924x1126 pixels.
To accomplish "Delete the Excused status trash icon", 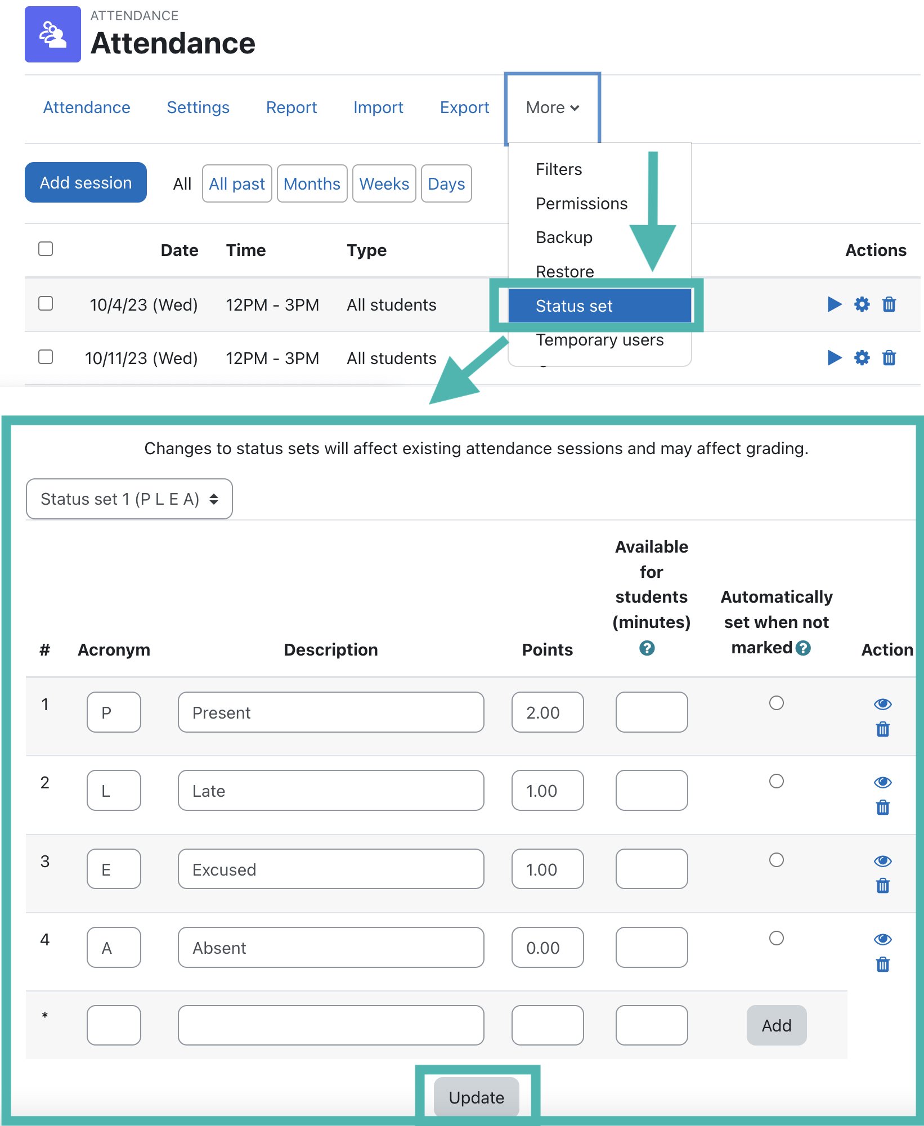I will click(883, 886).
